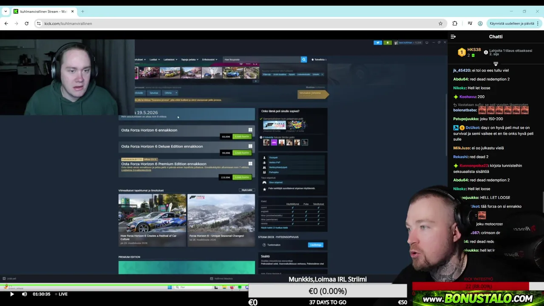Click the Yksinpeli single-player feature
Screen dimensions: 544x306
pyautogui.click(x=273, y=158)
